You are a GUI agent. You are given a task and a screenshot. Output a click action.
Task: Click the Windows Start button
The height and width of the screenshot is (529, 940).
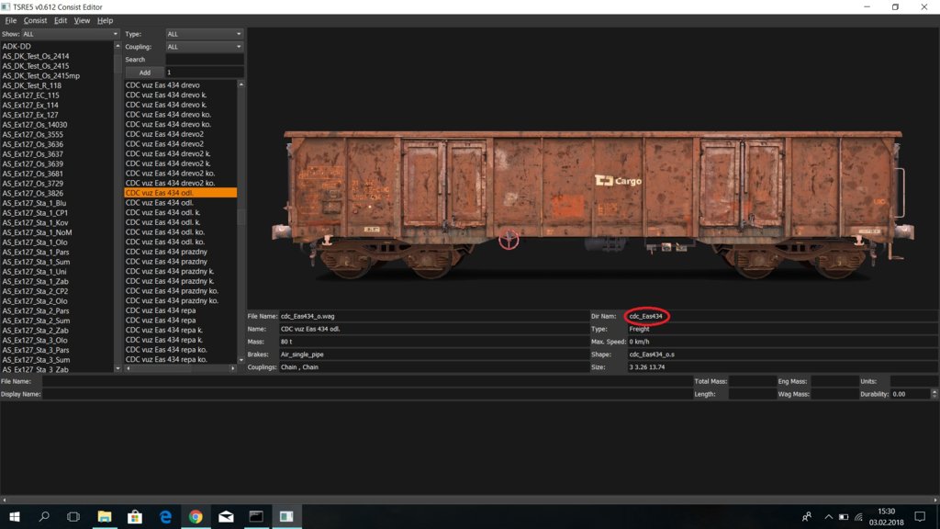pyautogui.click(x=14, y=517)
